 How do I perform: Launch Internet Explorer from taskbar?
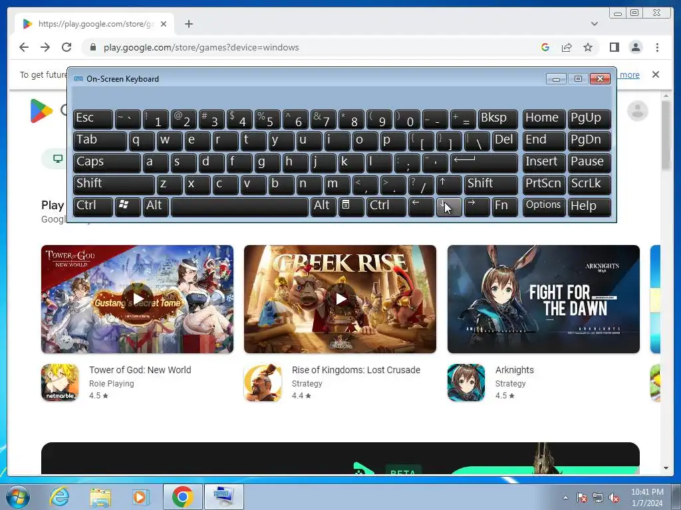59,497
